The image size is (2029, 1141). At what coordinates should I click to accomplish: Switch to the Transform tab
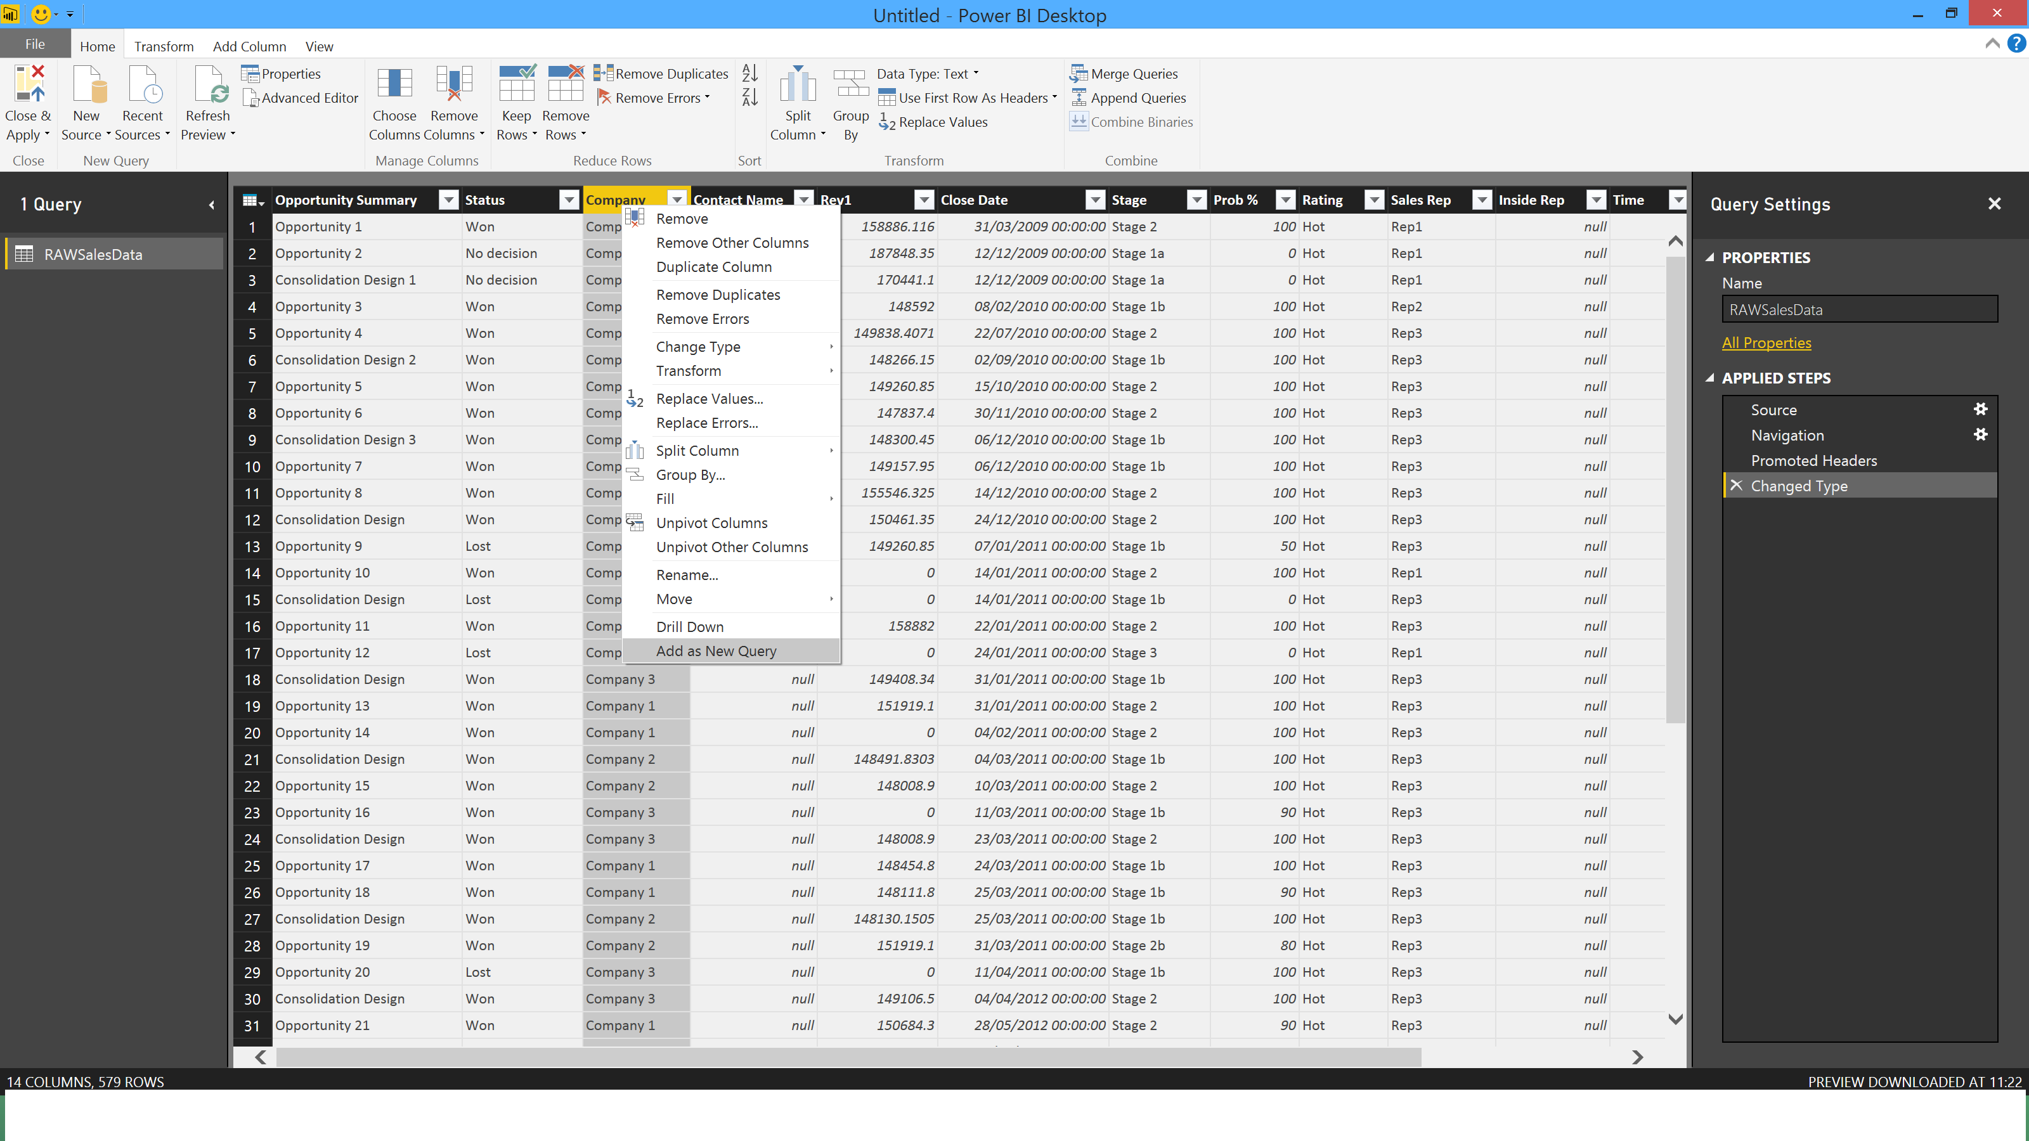click(x=164, y=46)
